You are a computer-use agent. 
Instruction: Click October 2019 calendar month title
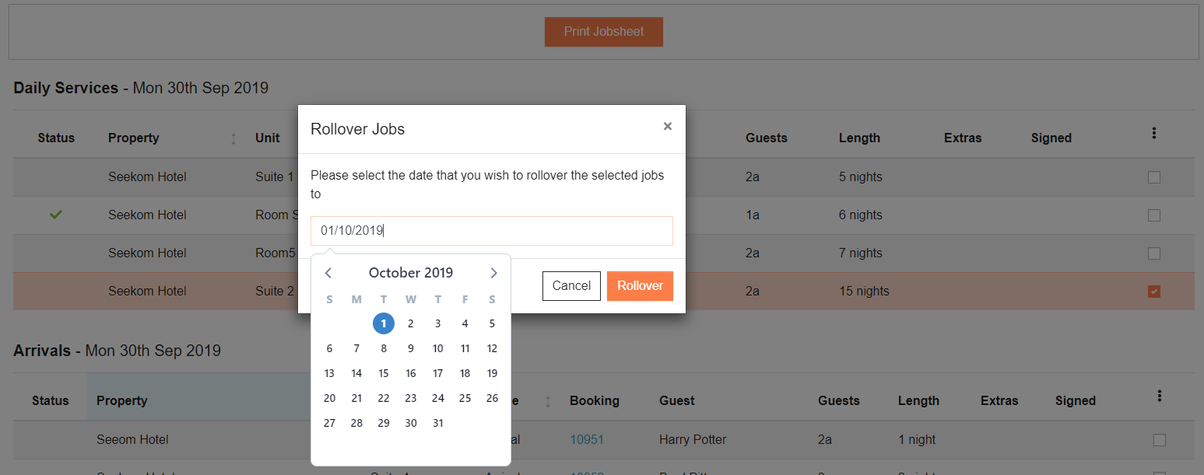411,273
